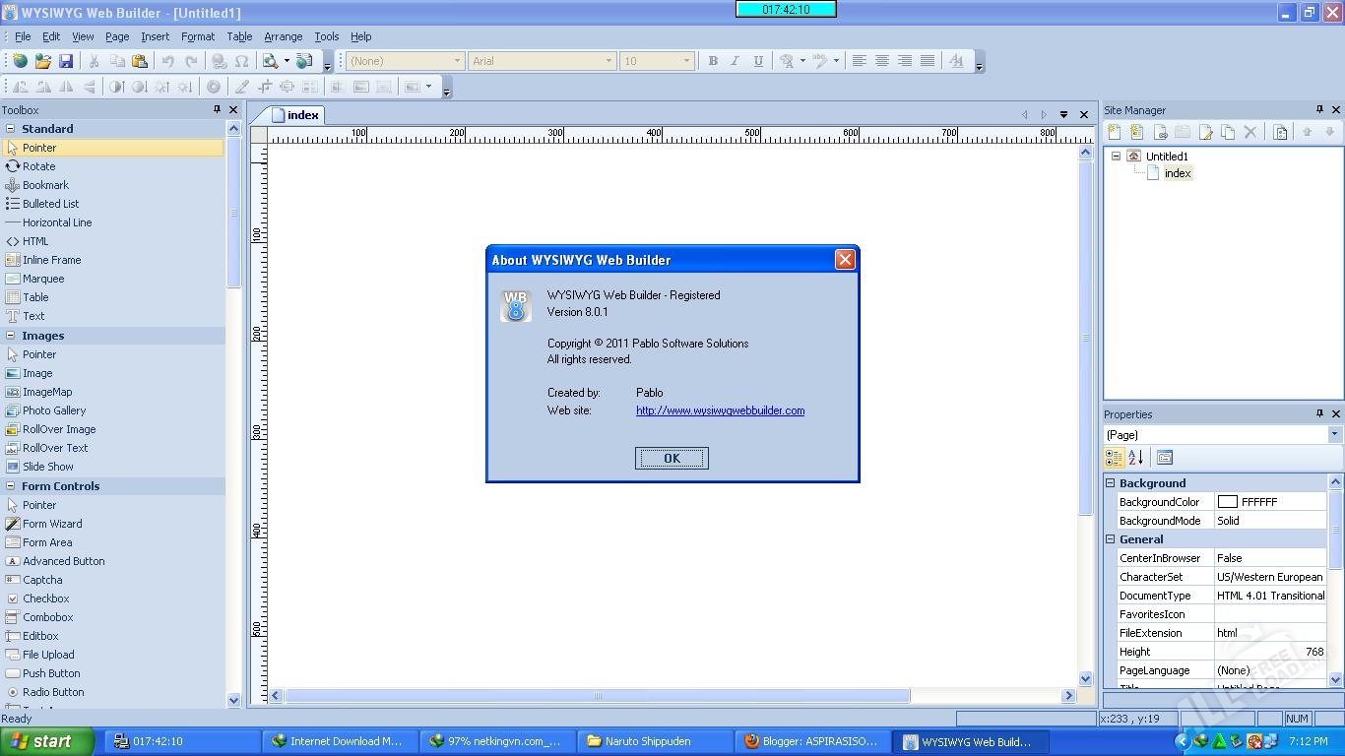Screen dimensions: 1345x756
Task: Select the Captcha form control in Toolbox
Action: tap(41, 580)
